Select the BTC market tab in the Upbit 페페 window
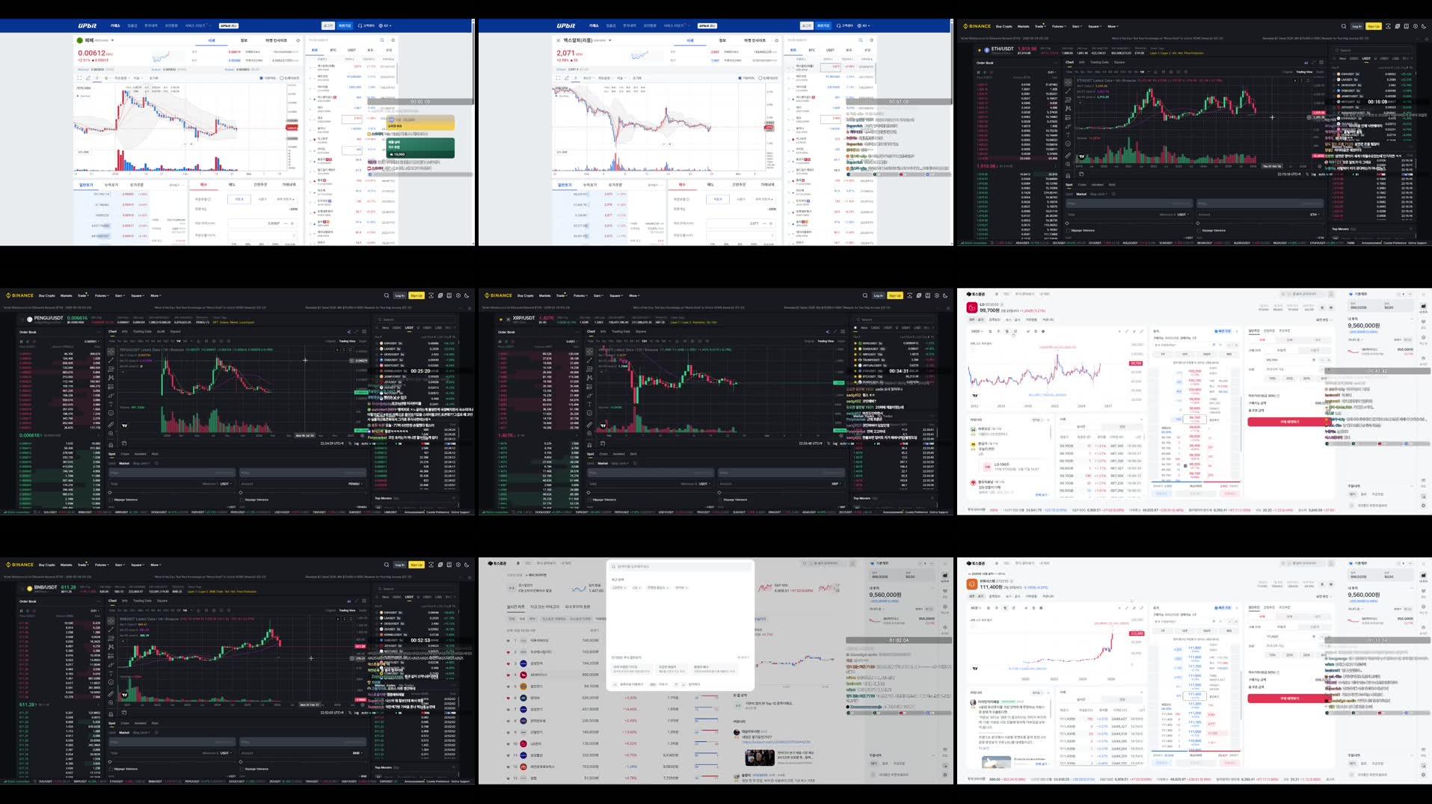1432x804 pixels. (334, 50)
